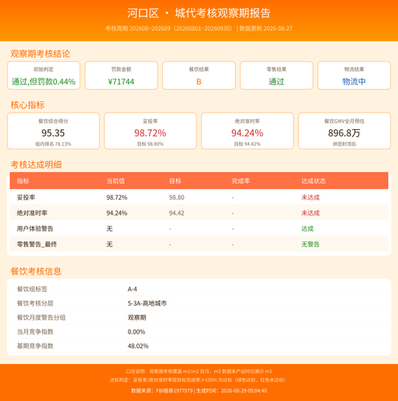This screenshot has width=398, height=401.
Task: Click the 餐饮考核信息 section heading
Action: point(36,271)
